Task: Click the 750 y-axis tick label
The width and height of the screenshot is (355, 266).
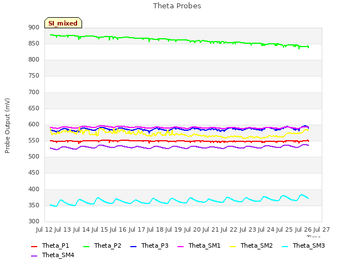Action: tap(34, 76)
